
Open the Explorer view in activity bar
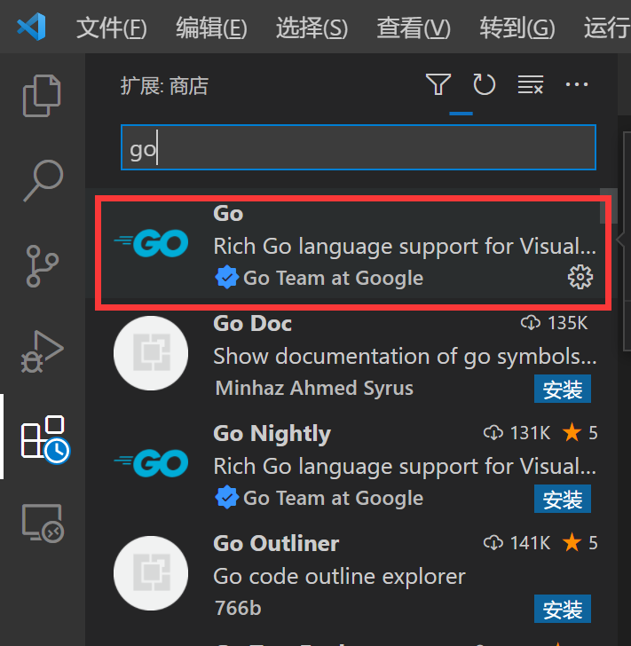42,96
